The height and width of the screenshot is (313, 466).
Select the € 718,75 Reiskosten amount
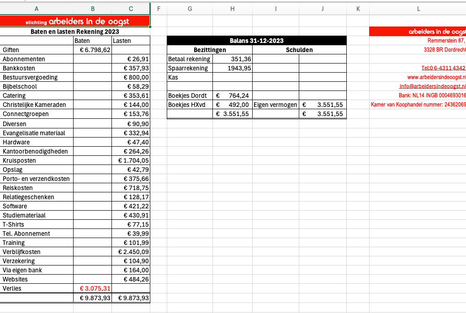[131, 188]
